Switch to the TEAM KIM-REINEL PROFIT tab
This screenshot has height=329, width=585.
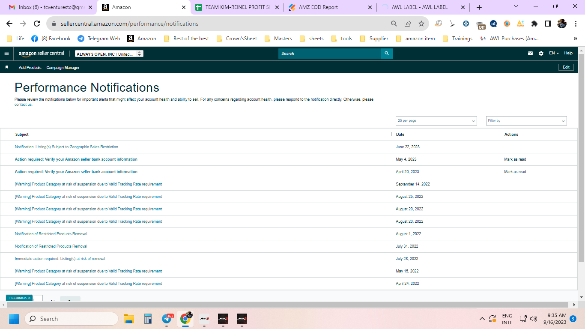click(238, 7)
